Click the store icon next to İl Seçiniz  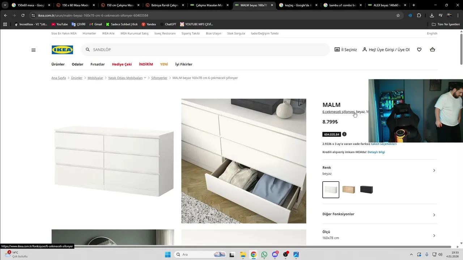coord(337,49)
